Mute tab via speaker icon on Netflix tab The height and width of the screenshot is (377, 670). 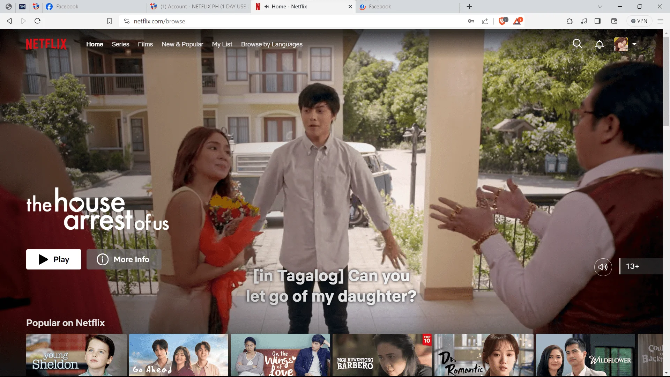267,7
